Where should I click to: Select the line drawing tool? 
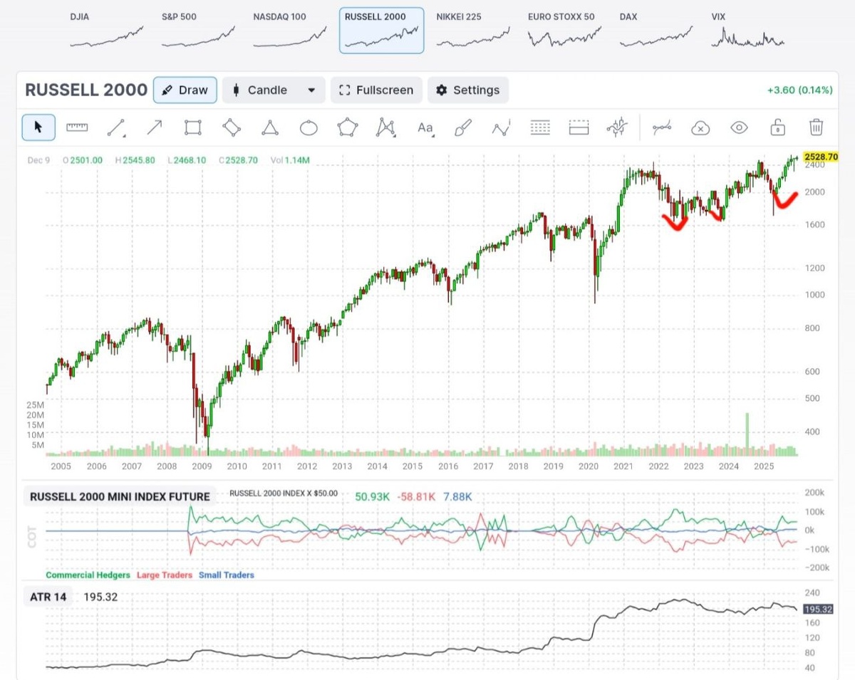point(116,128)
